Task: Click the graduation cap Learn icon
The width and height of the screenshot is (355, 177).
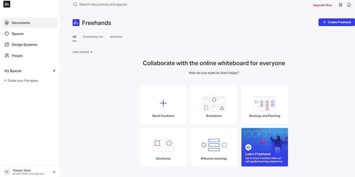Action: coord(248,147)
